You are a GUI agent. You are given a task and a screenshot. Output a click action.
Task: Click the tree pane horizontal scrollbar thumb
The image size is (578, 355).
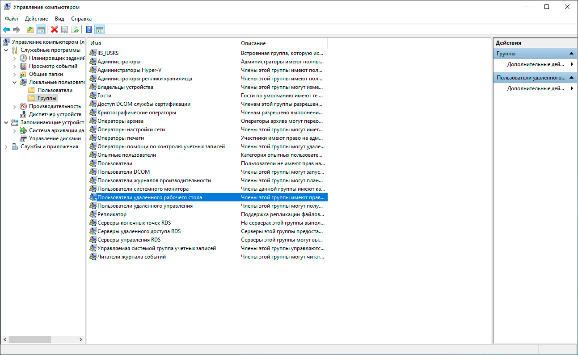coord(30,340)
